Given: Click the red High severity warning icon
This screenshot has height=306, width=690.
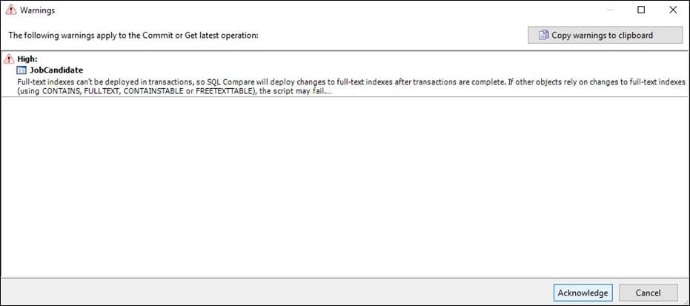Looking at the screenshot, I should [9, 59].
